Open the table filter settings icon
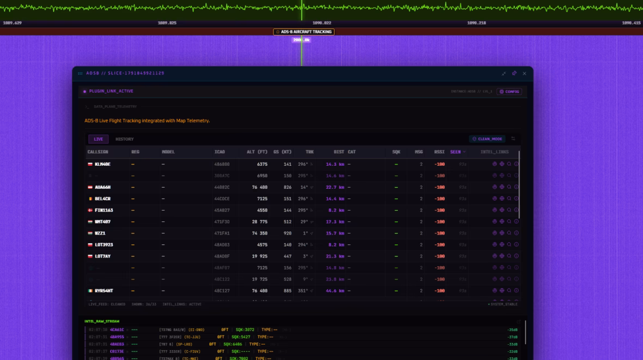This screenshot has height=360, width=643. 513,139
